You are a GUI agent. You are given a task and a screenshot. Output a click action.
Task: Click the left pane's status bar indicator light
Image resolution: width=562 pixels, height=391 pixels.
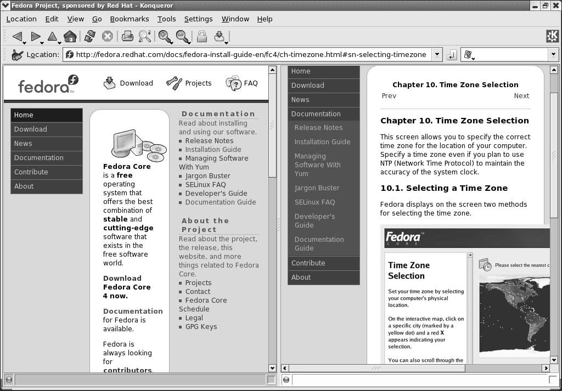(x=9, y=379)
